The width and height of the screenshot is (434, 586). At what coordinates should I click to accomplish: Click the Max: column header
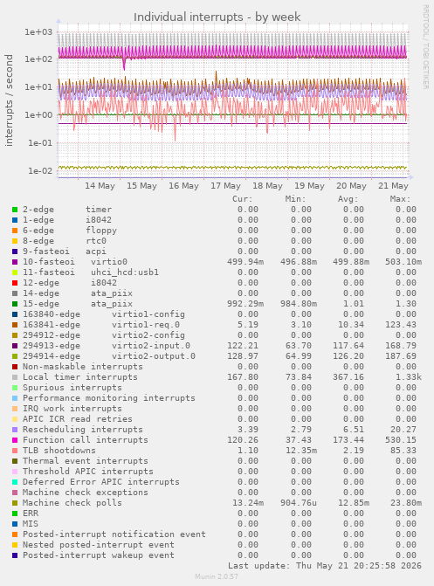[x=400, y=199]
